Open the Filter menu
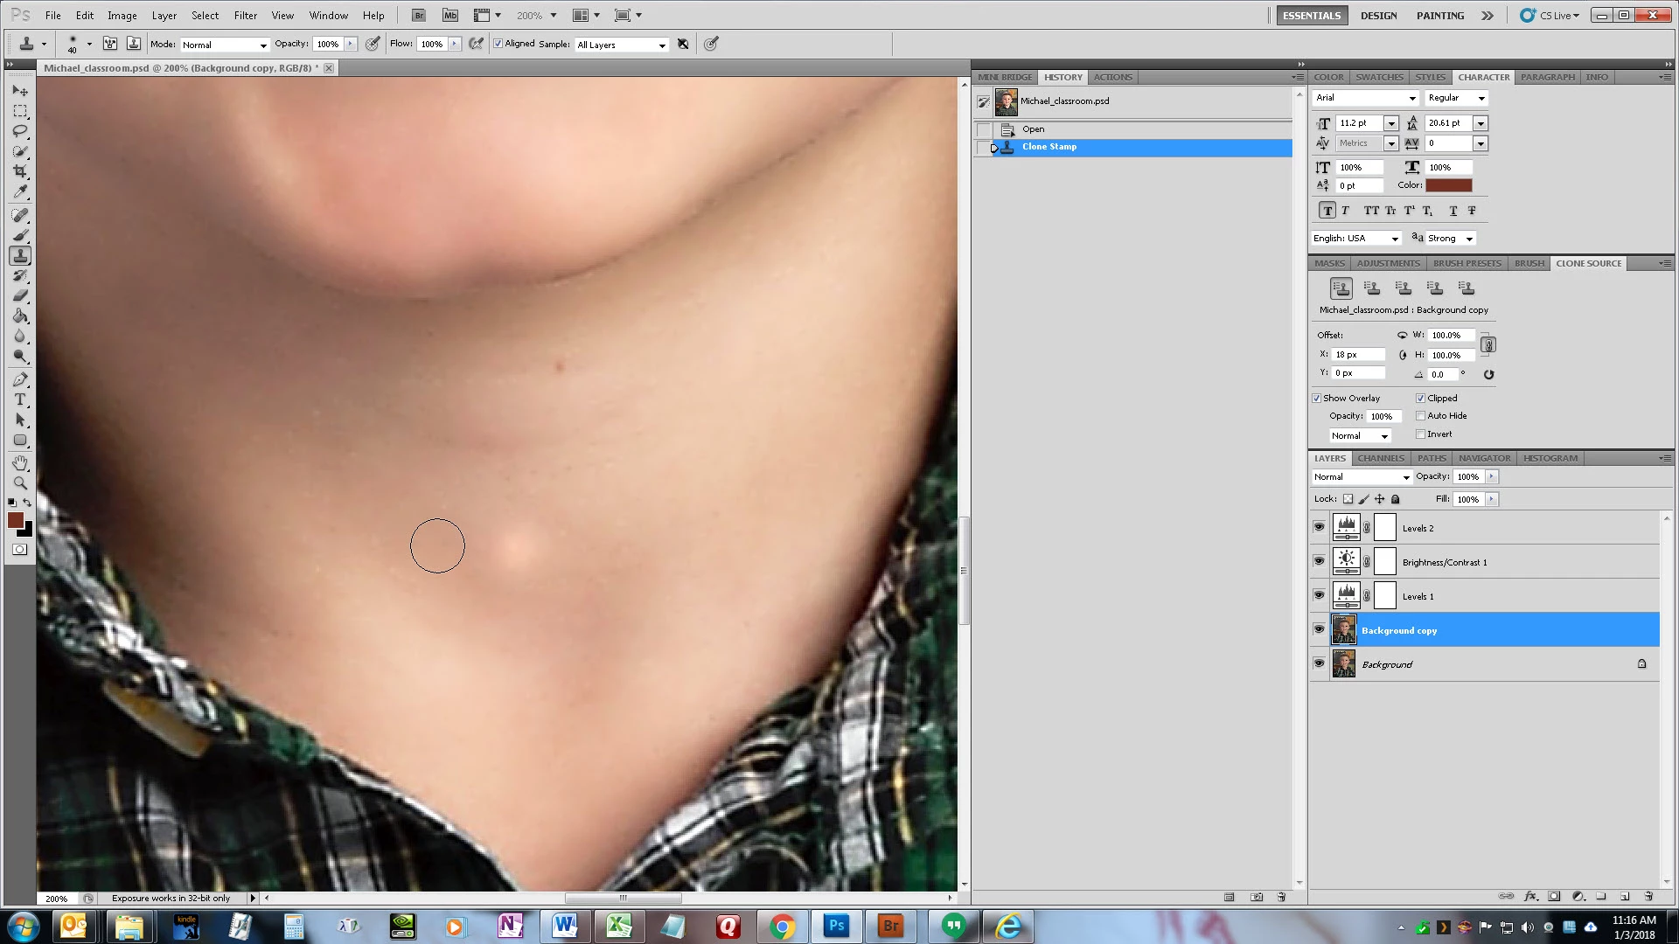This screenshot has height=944, width=1679. (x=245, y=15)
